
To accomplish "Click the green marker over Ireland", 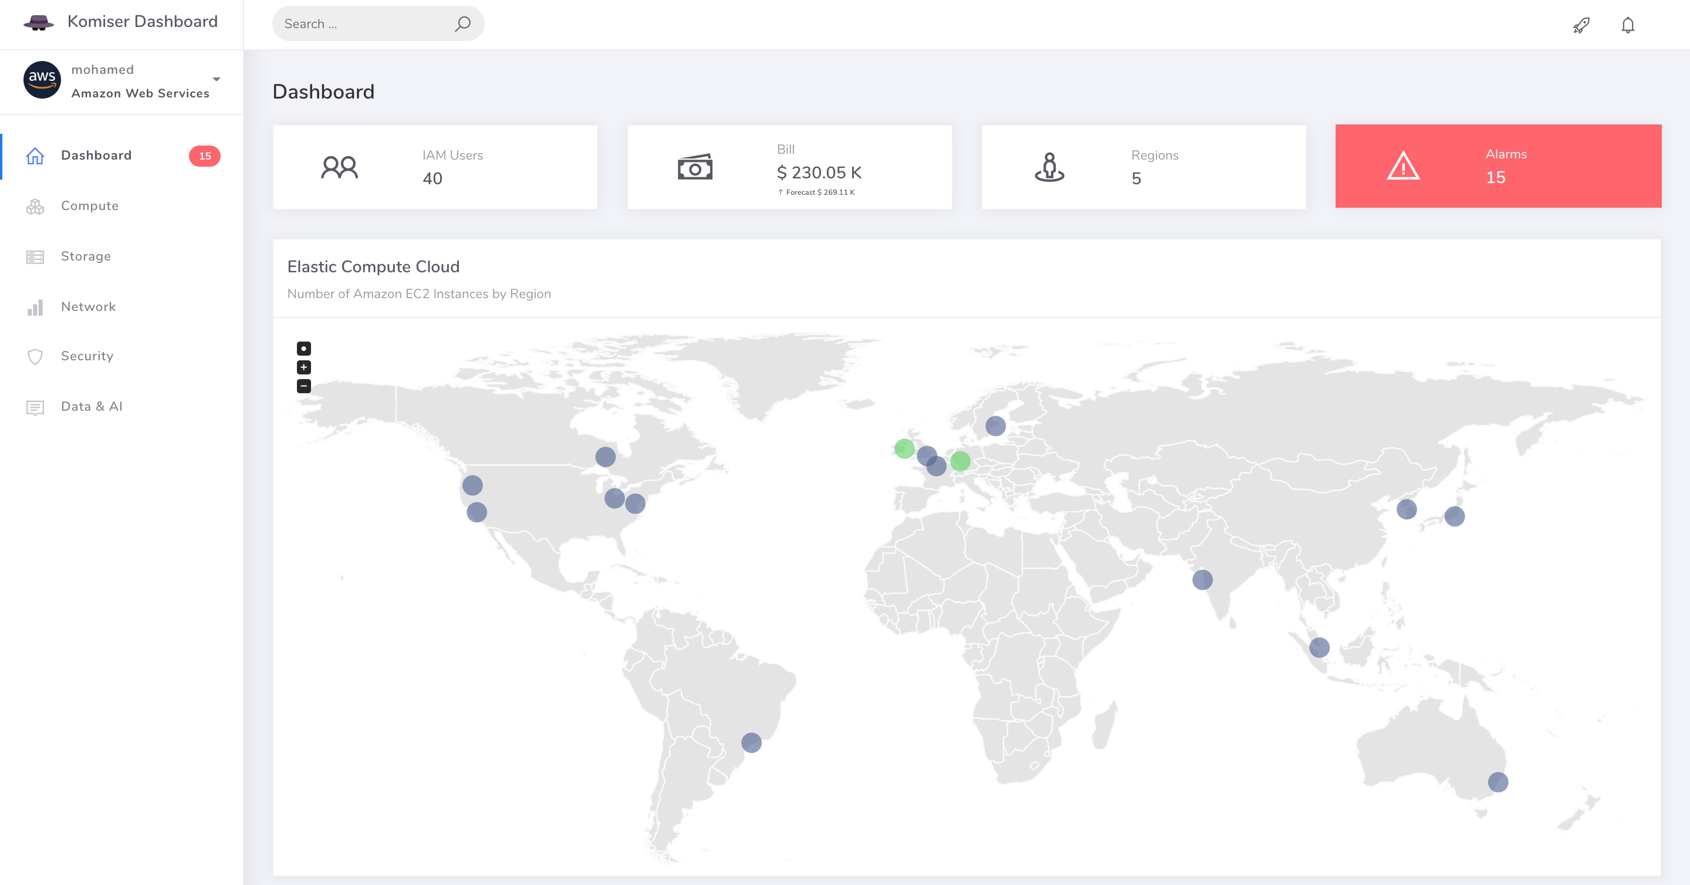I will (x=904, y=449).
